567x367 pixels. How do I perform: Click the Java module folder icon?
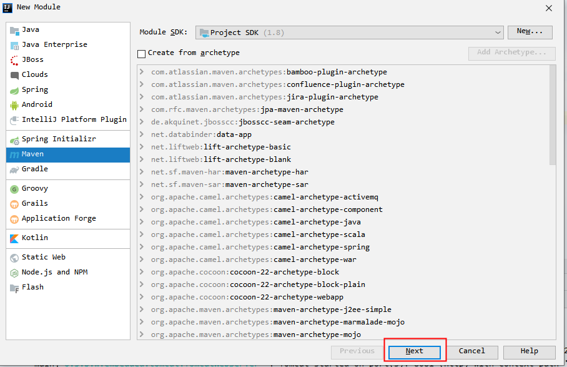click(14, 31)
